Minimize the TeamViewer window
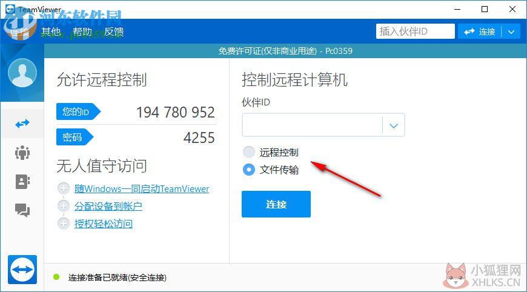This screenshot has width=527, height=292. 457,9
